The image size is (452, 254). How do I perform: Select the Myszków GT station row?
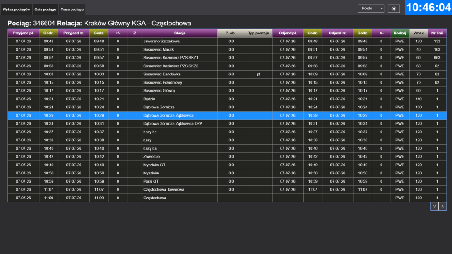pos(227,165)
